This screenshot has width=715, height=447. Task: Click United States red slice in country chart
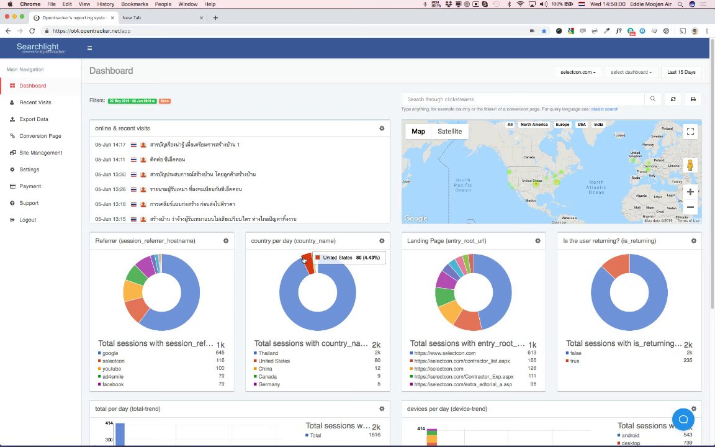tap(308, 264)
